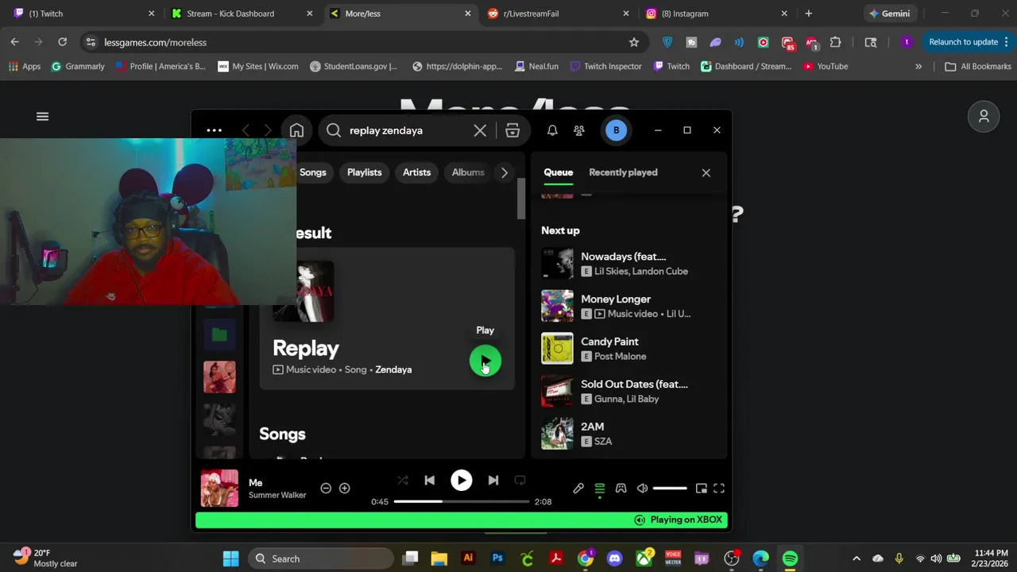Switch to r/LivestreamFail browser tab
This screenshot has height=572, width=1017.
559,14
